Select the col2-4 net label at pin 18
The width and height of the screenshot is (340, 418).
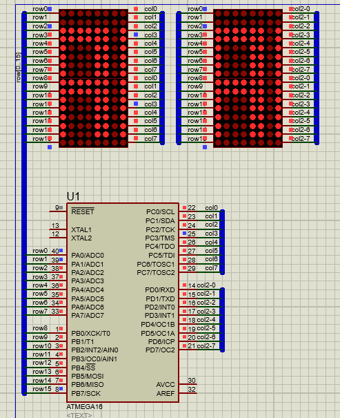(206, 320)
